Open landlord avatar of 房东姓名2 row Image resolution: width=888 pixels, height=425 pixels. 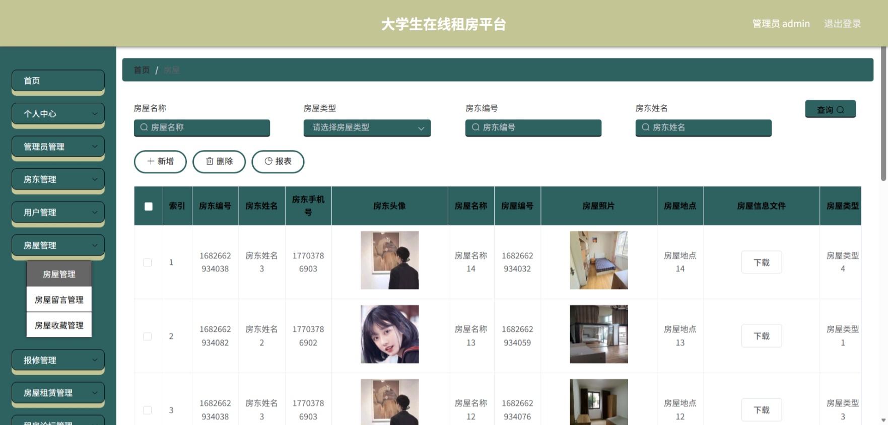point(390,334)
